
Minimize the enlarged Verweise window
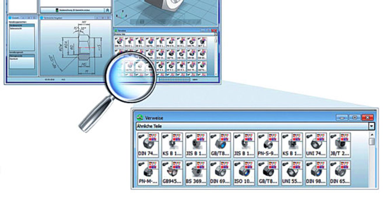point(342,117)
